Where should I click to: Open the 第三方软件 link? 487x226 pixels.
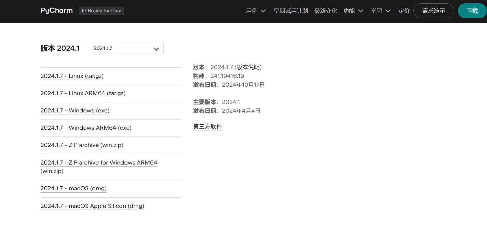[207, 127]
